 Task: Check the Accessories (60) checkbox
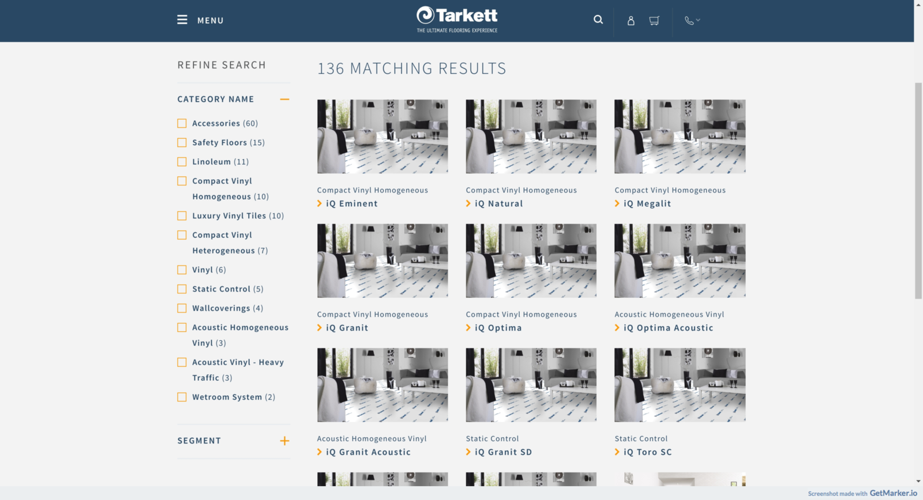[182, 123]
